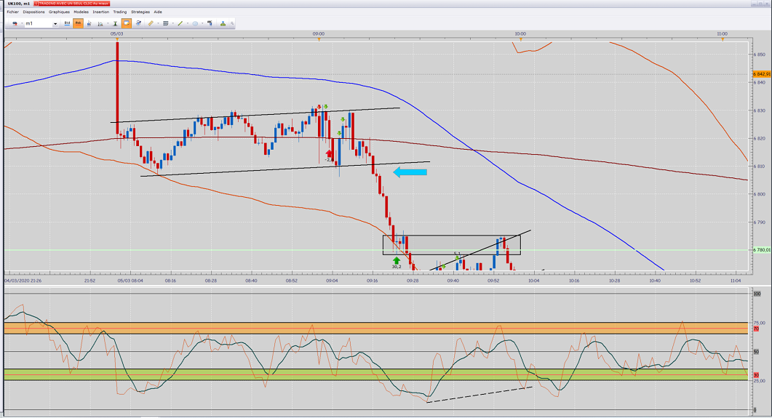The height and width of the screenshot is (418, 772).
Task: Open the m1 timeframe combo box
Action: point(41,23)
